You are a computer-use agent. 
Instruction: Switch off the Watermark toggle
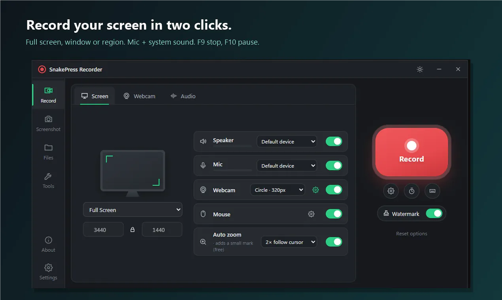point(434,214)
